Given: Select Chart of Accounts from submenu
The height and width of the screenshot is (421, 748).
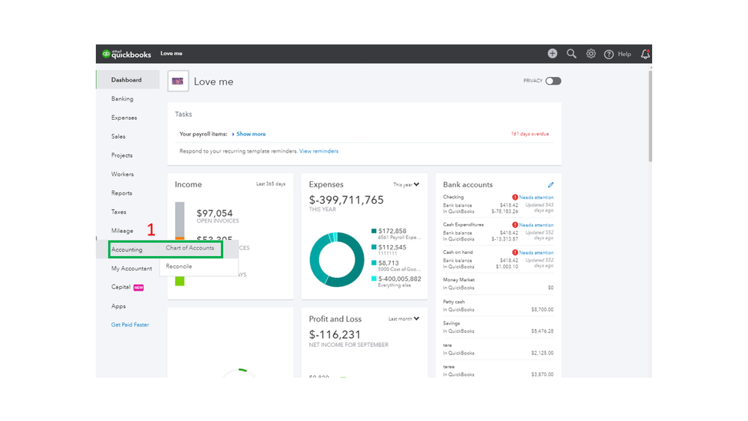Looking at the screenshot, I should 190,248.
